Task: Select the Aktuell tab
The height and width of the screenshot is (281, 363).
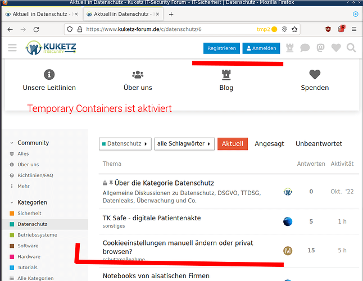Action: click(x=233, y=144)
